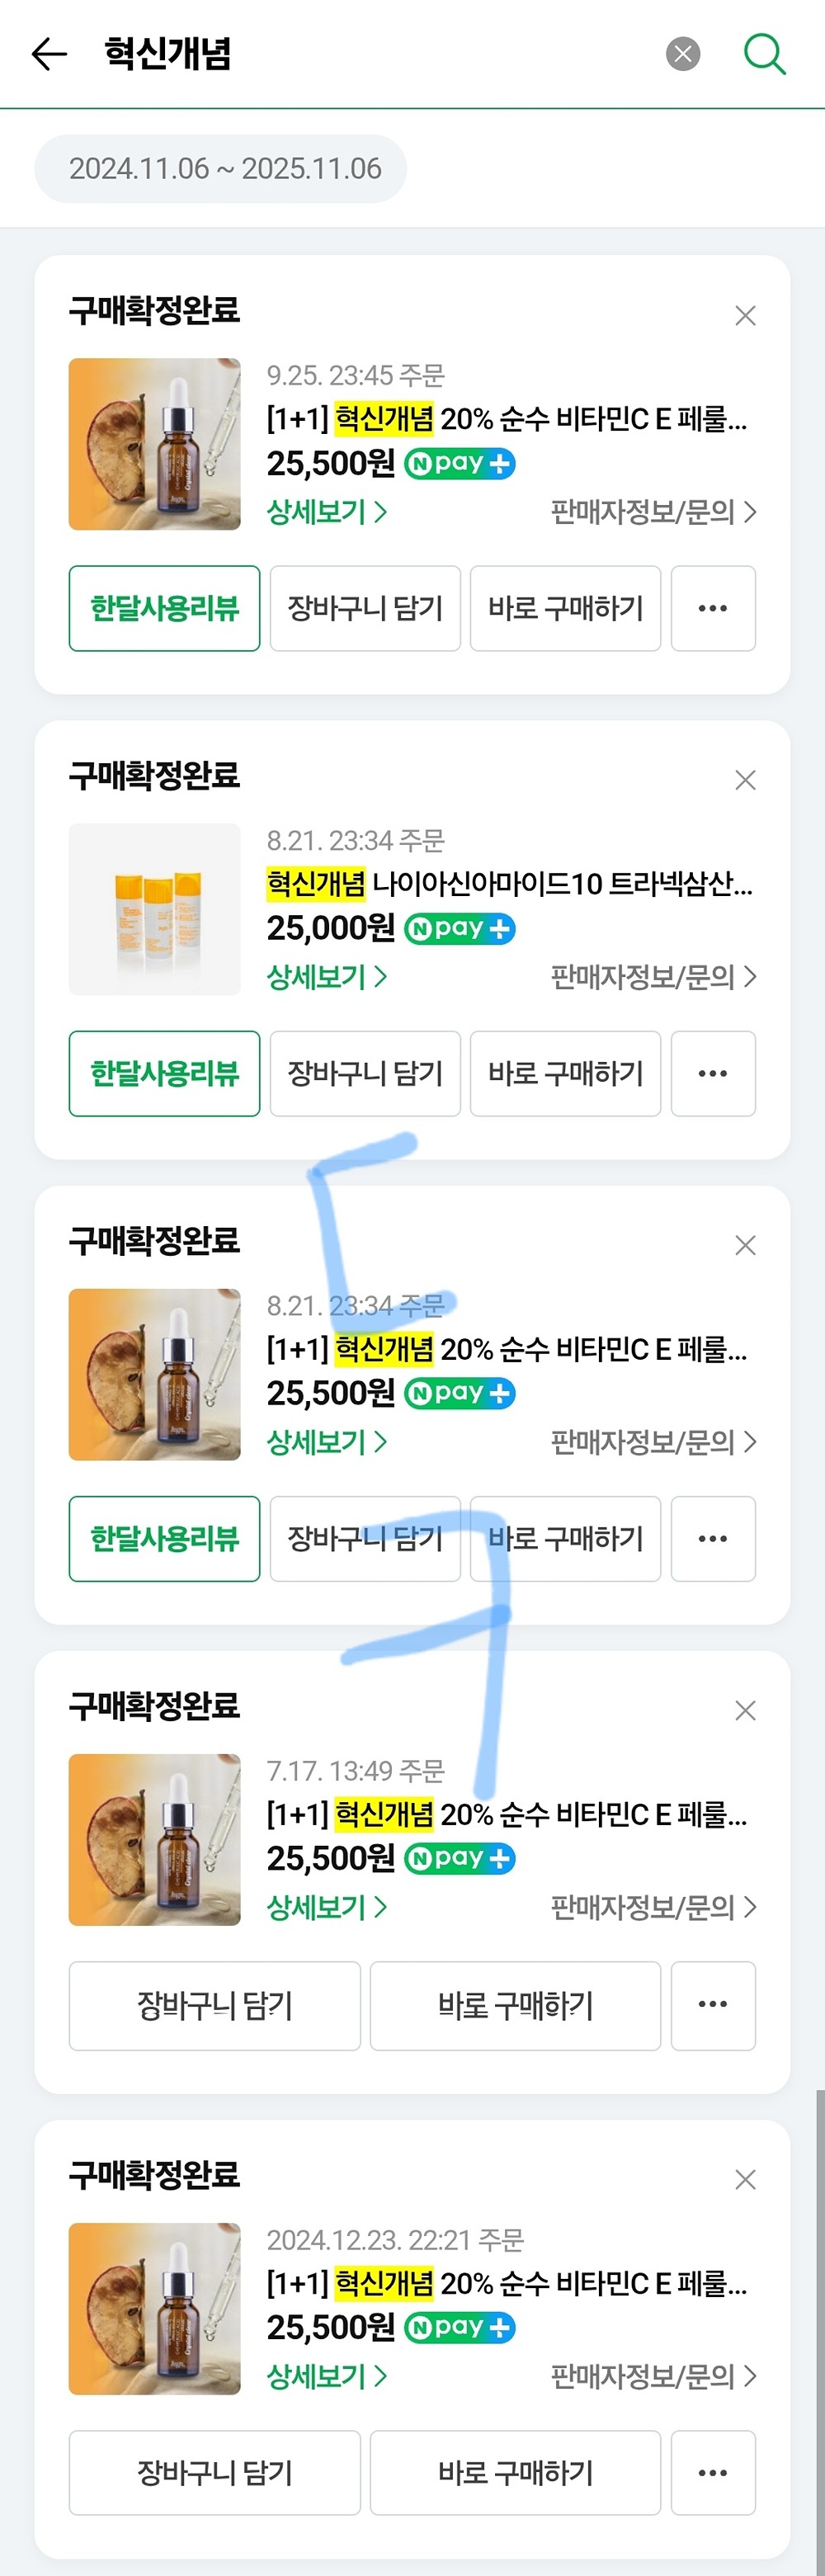
Task: Clear the search text with the X icon
Action: pyautogui.click(x=683, y=54)
